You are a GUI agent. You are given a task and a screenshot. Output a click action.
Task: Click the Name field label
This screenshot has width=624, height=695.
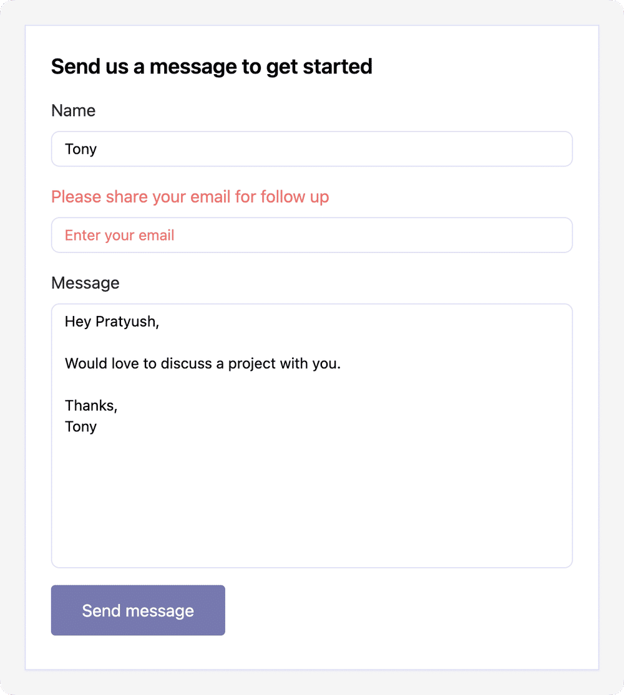tap(73, 110)
